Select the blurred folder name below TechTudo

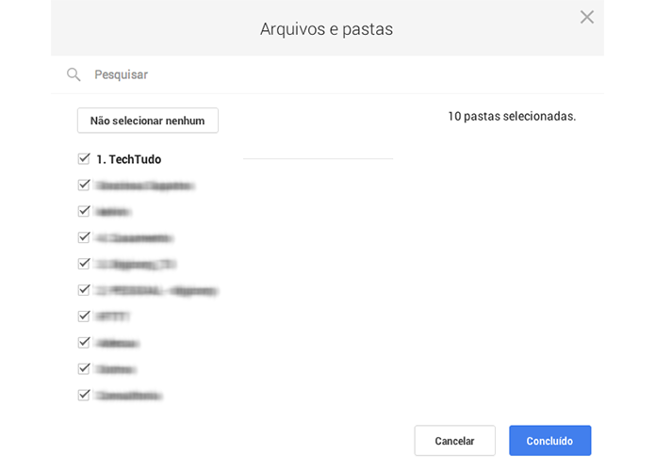(145, 186)
